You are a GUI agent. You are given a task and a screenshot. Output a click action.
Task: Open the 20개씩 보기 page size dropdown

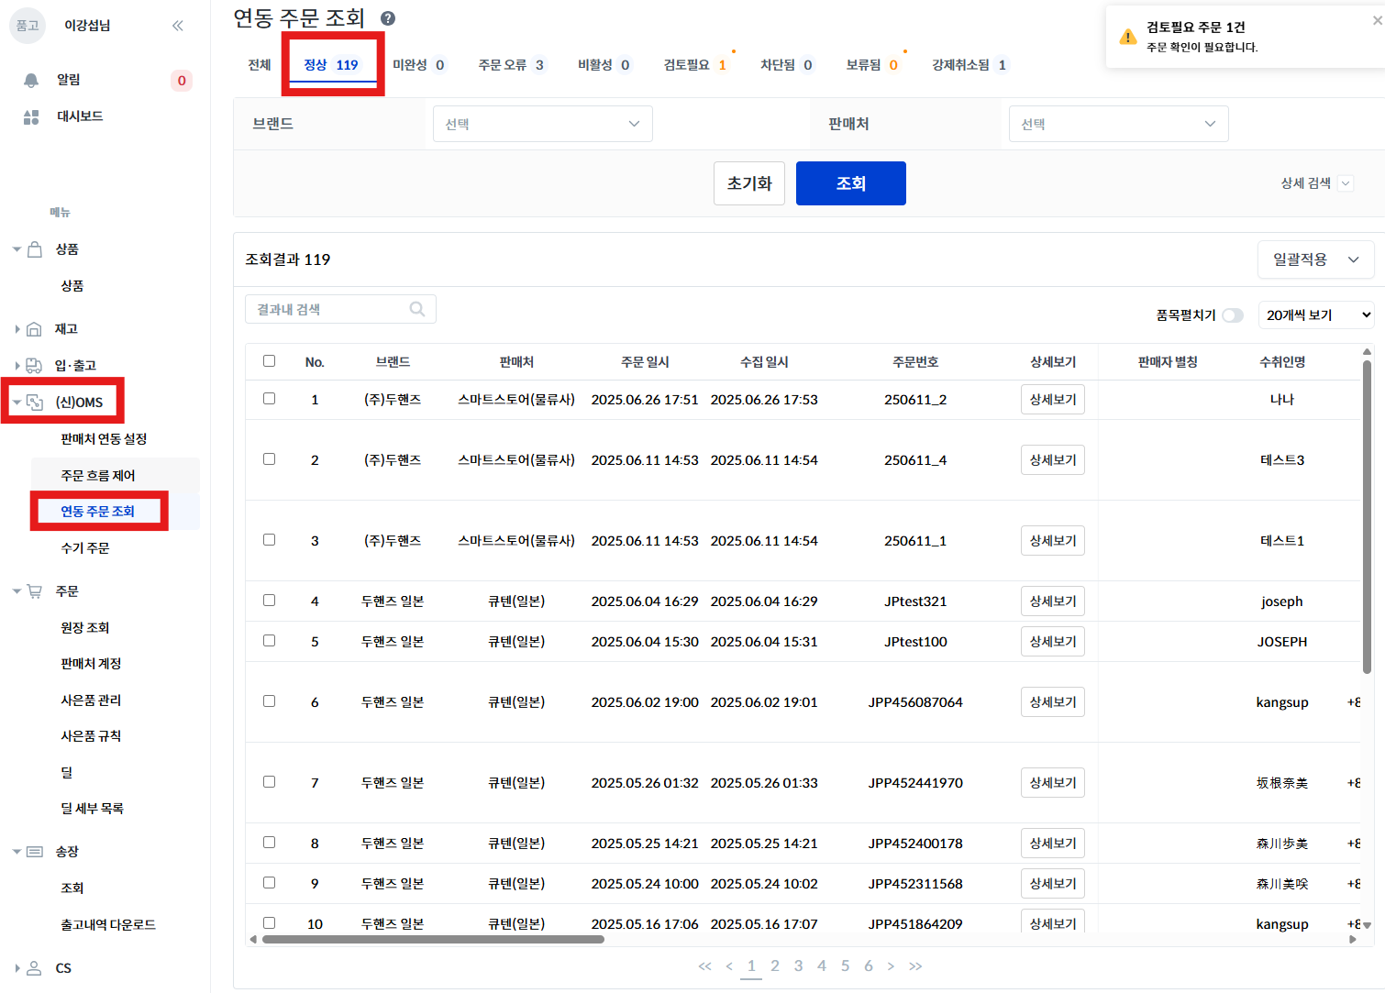click(x=1316, y=315)
